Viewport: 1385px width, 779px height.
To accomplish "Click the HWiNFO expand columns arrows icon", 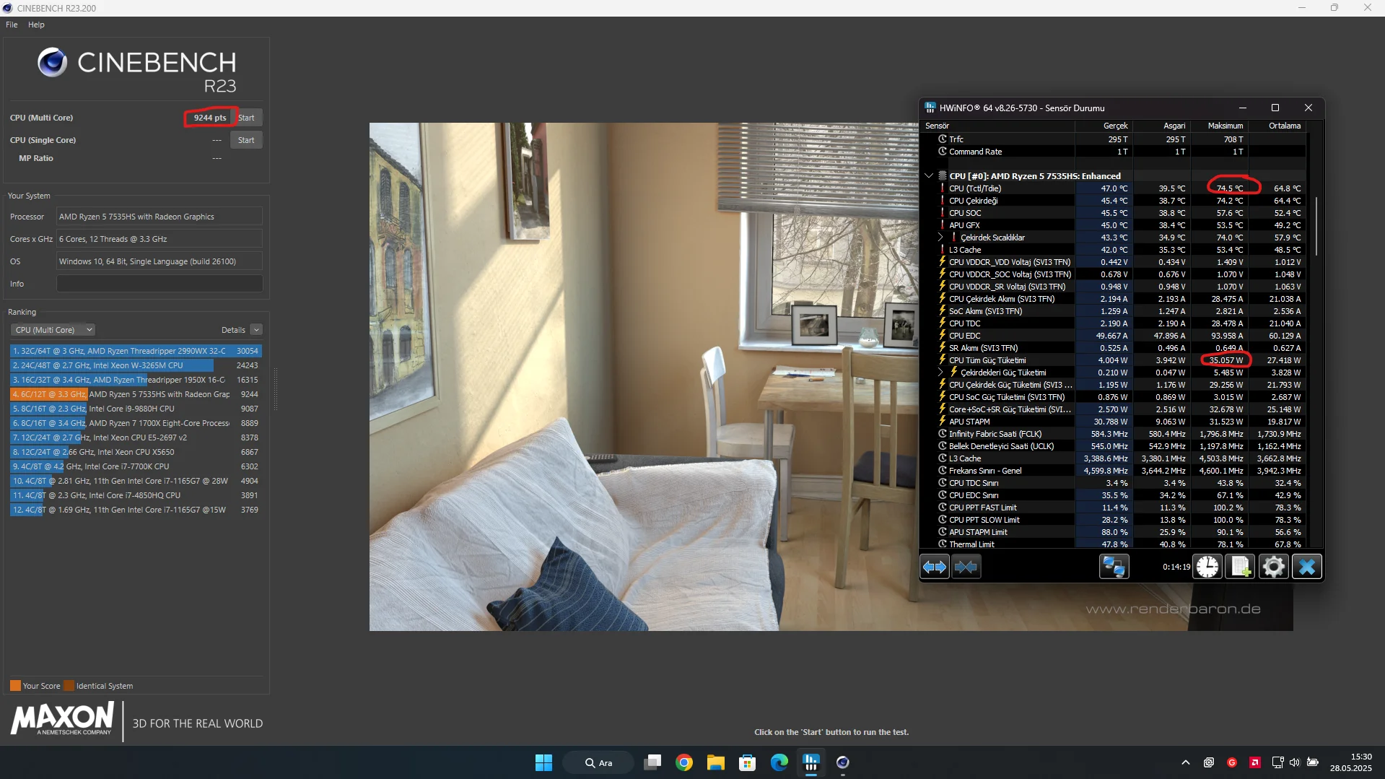I will 935,567.
